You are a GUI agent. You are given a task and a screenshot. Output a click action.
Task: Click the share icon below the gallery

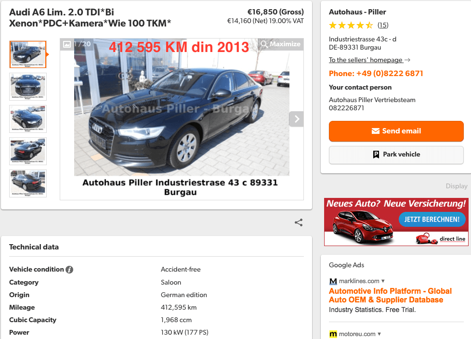299,222
